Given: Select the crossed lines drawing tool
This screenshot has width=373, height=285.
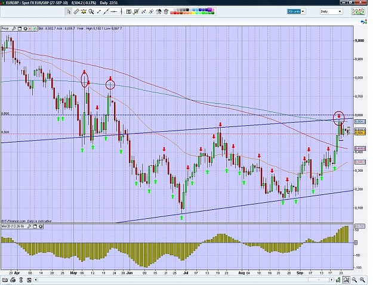Looking at the screenshot, I should [151, 11].
